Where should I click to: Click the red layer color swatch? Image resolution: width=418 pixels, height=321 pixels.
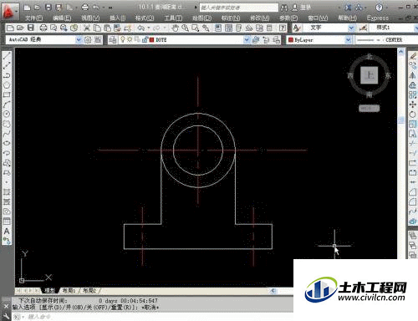[151, 40]
